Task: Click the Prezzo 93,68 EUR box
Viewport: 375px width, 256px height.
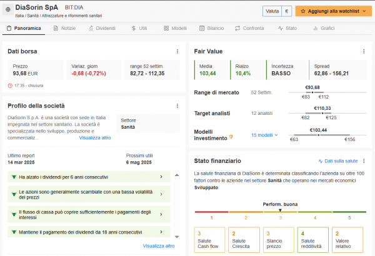Action: click(36, 70)
